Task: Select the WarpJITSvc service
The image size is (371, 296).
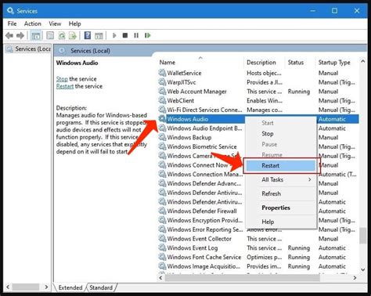Action: click(258, 82)
